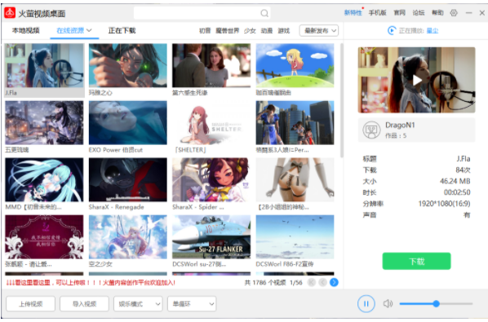Filter by girl tag
Viewport: 488px width, 322px height.
[250, 30]
